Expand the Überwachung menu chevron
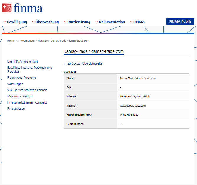This screenshot has height=185, width=197. coord(33,22)
